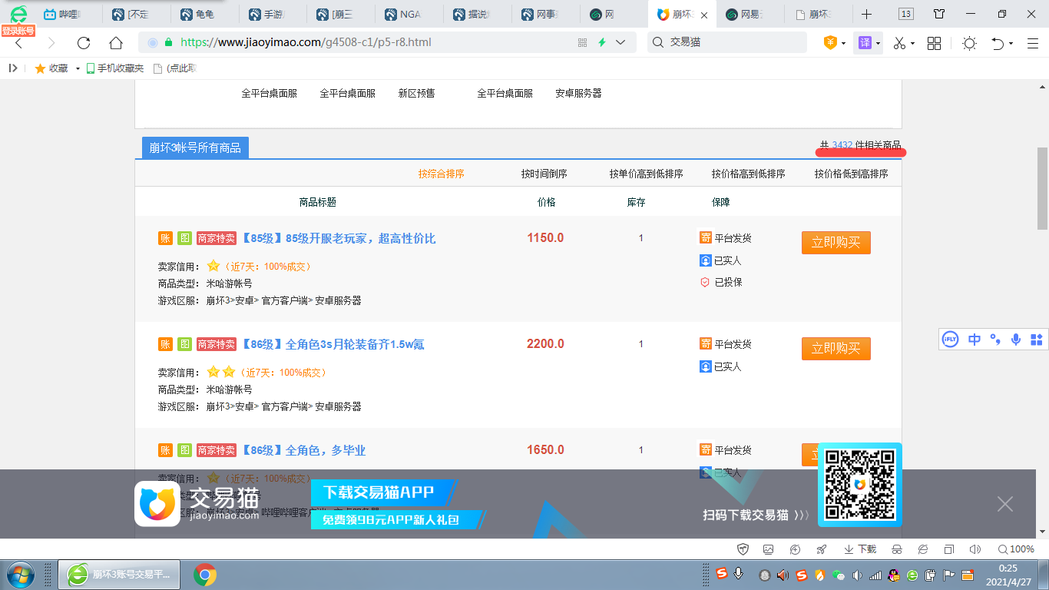
Task: Open the Windows Start menu
Action: [20, 575]
